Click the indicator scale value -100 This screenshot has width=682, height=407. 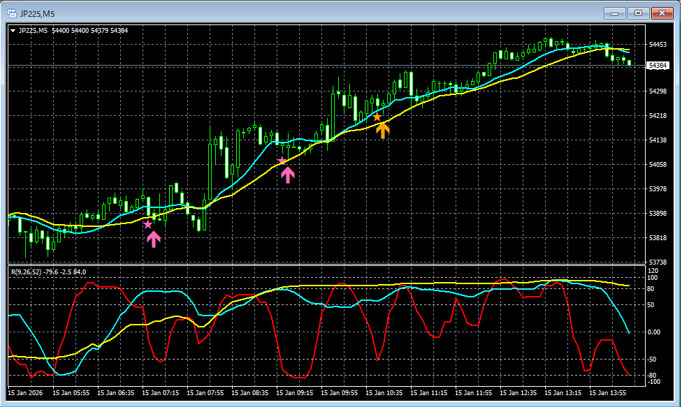654,382
